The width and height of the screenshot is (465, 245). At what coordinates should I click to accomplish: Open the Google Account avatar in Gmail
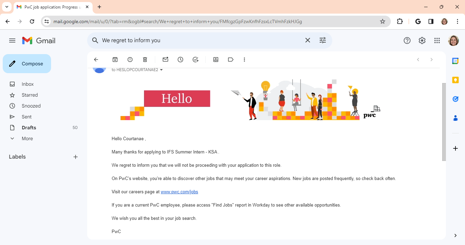tap(453, 40)
